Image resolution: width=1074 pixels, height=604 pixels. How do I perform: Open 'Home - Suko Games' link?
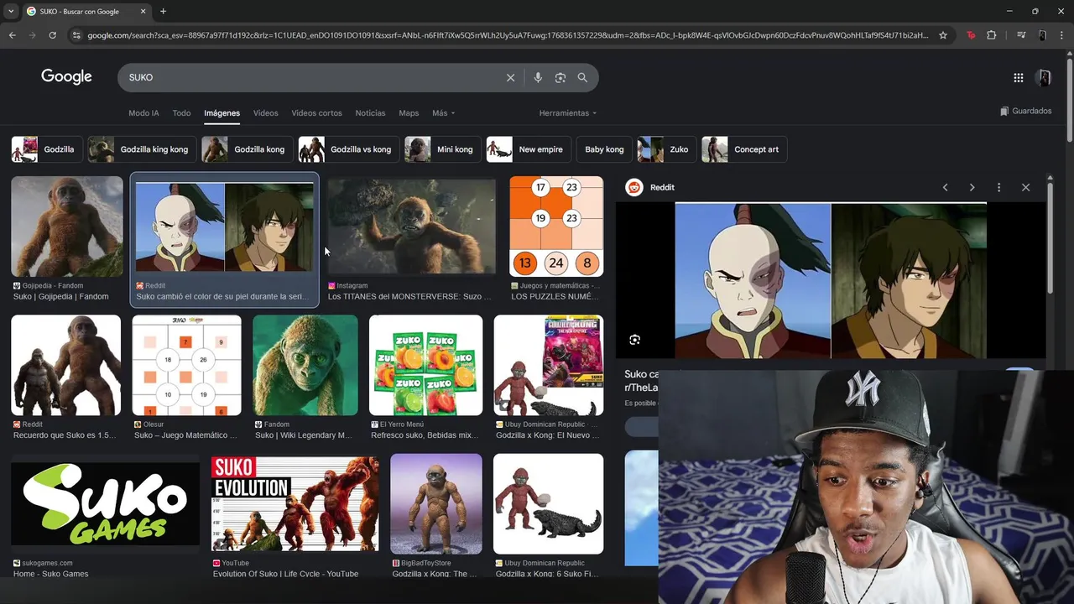coord(51,574)
